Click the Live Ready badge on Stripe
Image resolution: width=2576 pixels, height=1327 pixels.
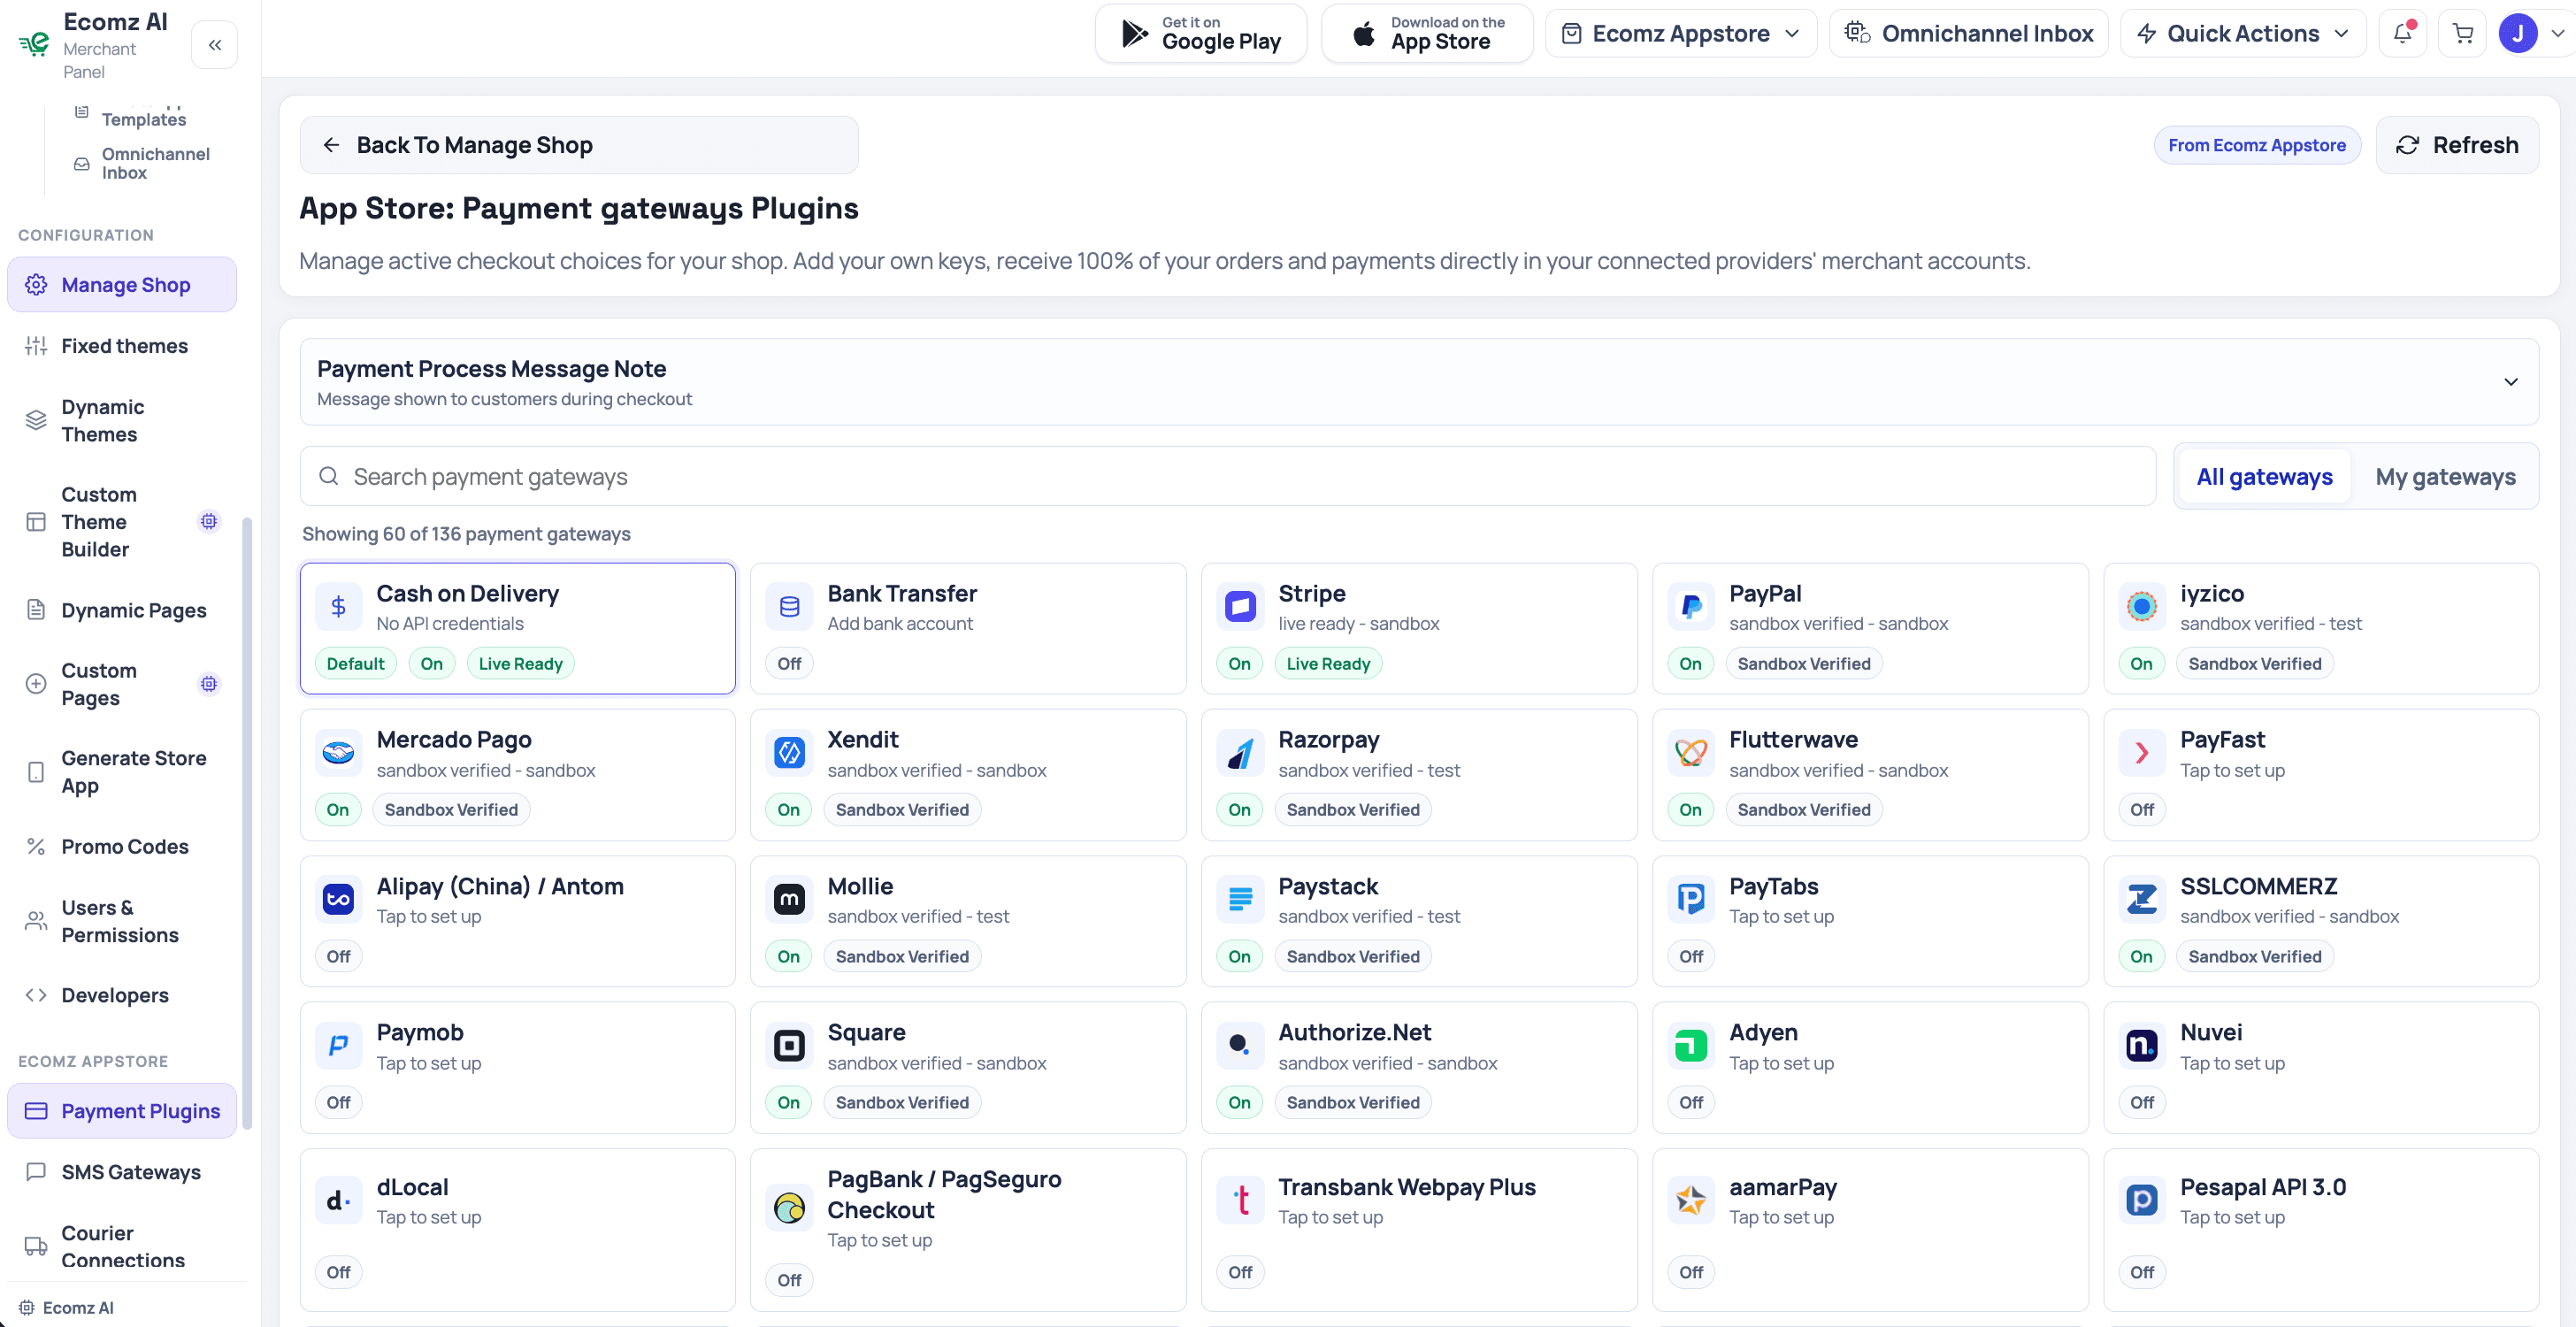coord(1328,664)
